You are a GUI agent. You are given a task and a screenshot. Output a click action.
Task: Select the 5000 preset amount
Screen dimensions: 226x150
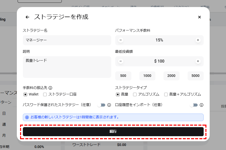click(x=195, y=76)
